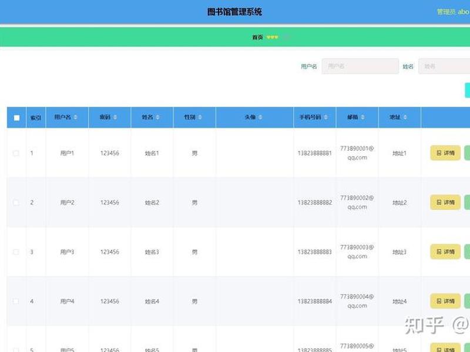Image resolution: width=470 pixels, height=352 pixels.
Task: Click email 773890004@qq.com
Action: (x=357, y=301)
